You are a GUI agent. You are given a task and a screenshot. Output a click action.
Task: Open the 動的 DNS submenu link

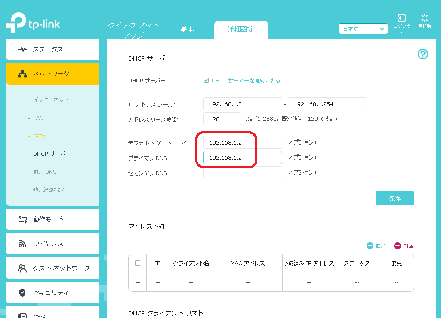[45, 172]
